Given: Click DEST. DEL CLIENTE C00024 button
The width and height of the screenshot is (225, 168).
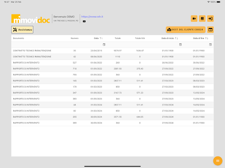Looking at the screenshot, I should pos(185,30).
